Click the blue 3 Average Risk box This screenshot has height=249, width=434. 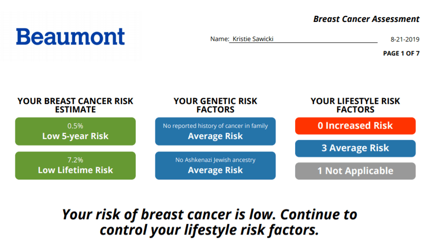355,148
